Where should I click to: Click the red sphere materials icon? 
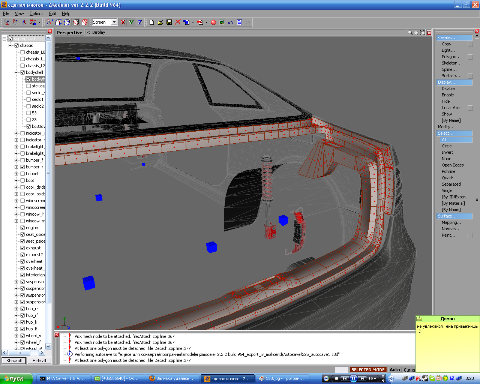pos(213,22)
